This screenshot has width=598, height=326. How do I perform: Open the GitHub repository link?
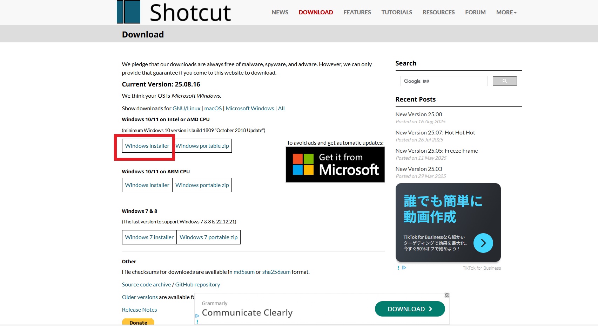click(197, 285)
